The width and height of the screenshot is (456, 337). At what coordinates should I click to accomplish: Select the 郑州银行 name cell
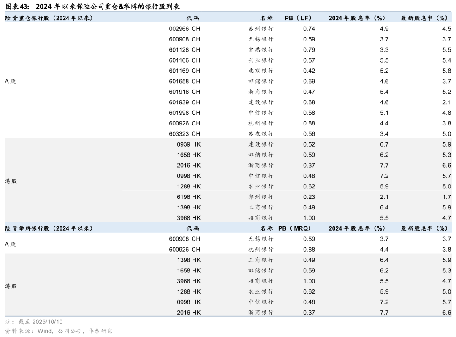click(261, 197)
